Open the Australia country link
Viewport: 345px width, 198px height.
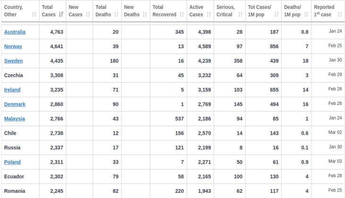point(15,32)
